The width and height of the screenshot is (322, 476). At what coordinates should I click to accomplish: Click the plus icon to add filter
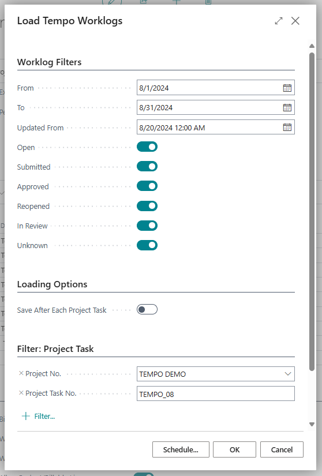coord(26,416)
